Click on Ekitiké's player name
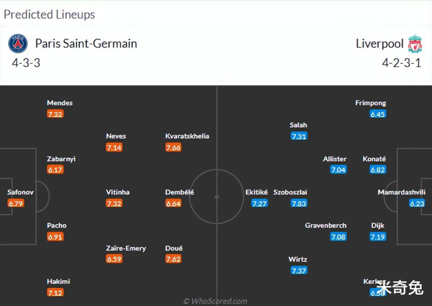The height and width of the screenshot is (306, 432). [257, 193]
